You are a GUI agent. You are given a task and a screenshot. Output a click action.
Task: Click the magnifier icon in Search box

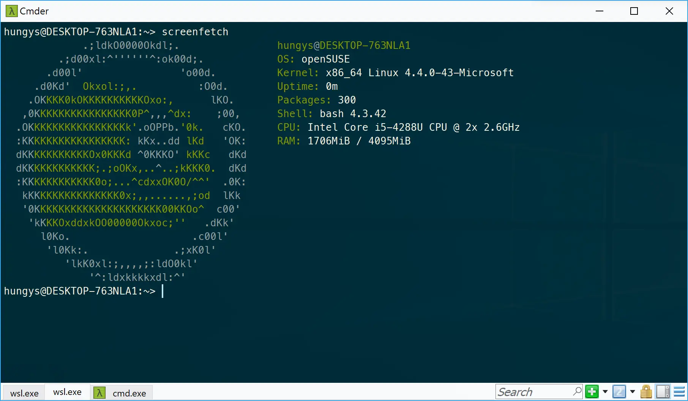coord(577,392)
